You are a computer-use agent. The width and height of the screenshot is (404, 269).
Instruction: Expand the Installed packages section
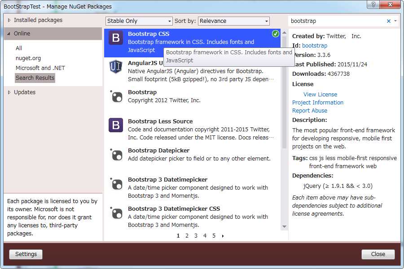pyautogui.click(x=9, y=20)
